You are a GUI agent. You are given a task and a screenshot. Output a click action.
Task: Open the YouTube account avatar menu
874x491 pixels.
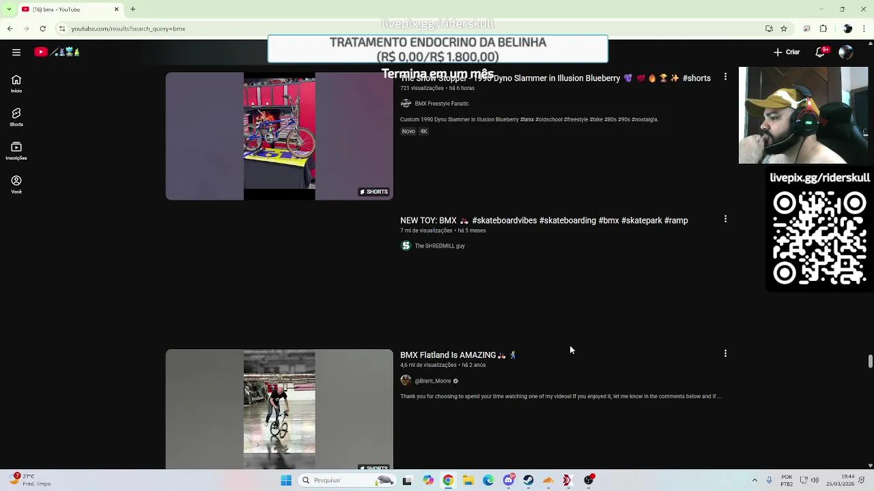[x=846, y=53]
